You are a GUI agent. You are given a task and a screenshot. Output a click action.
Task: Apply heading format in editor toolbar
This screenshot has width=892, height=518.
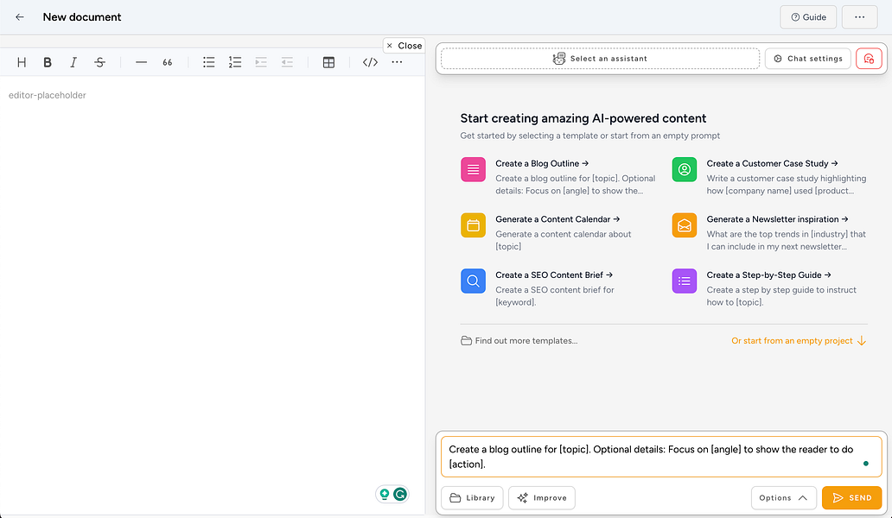coord(22,62)
